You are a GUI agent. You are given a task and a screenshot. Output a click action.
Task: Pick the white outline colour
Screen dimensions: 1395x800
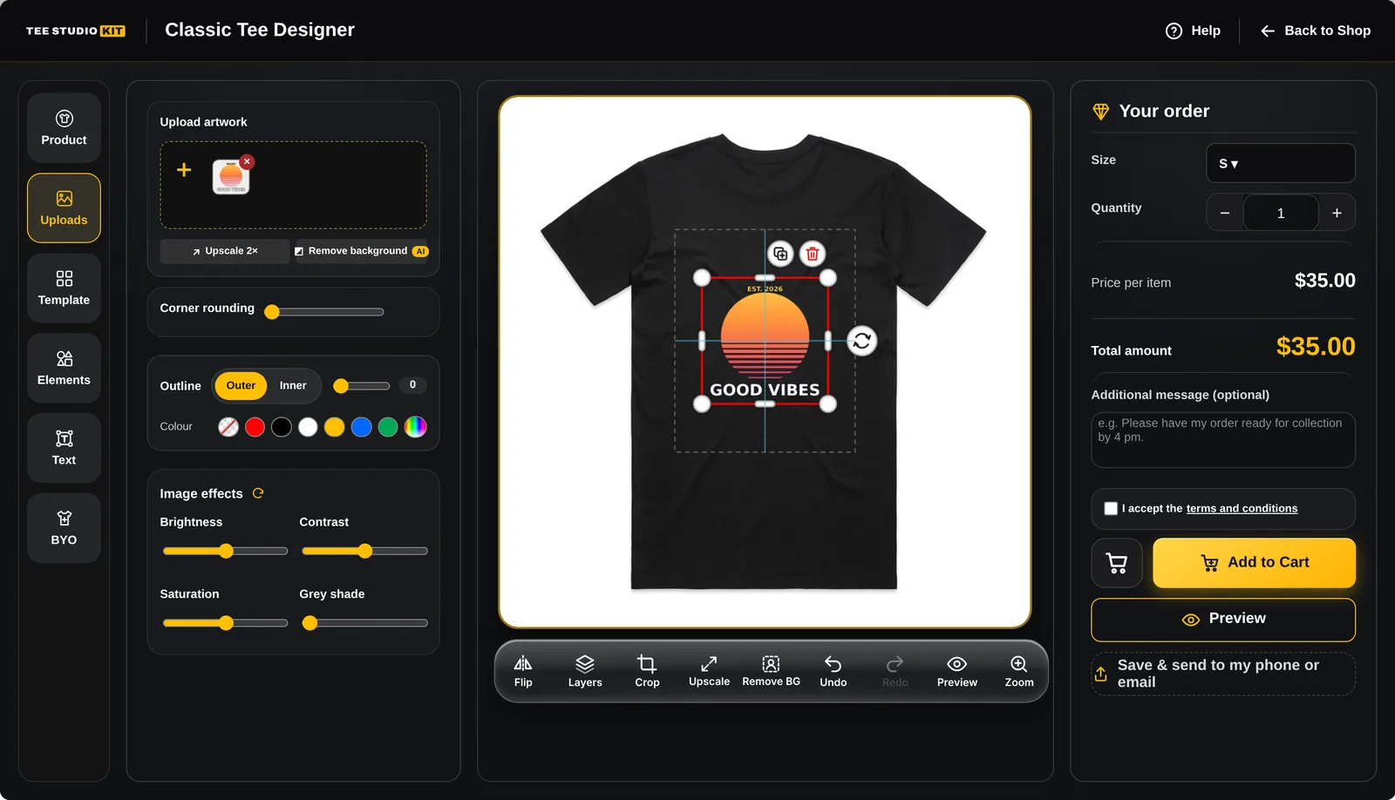point(308,427)
